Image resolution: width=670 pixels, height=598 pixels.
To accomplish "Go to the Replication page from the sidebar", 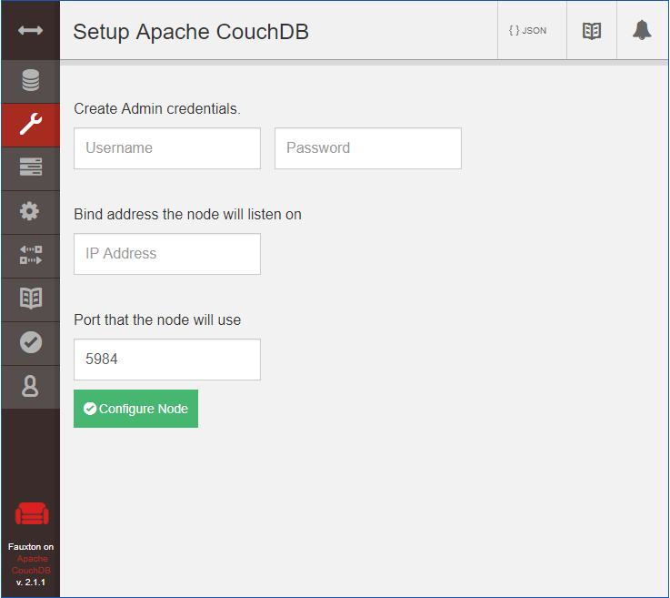I will click(x=30, y=256).
